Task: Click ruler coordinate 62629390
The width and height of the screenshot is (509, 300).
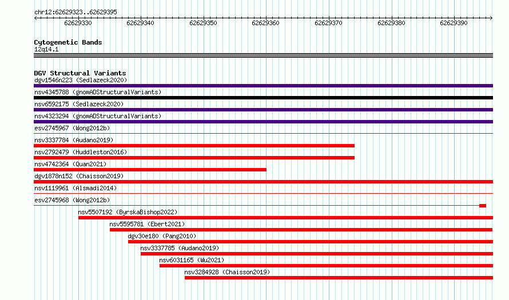Action: (454, 23)
